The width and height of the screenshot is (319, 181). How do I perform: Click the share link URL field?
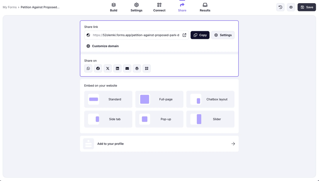[136, 35]
